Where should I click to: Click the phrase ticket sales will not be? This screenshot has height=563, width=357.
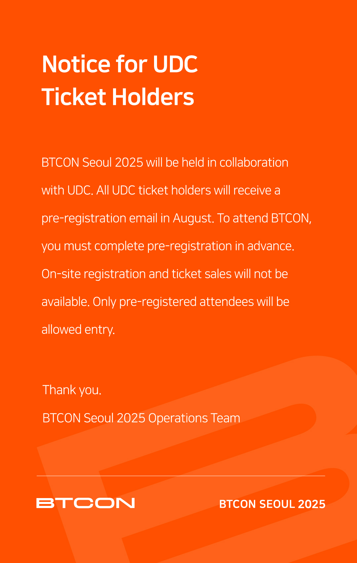(230, 274)
